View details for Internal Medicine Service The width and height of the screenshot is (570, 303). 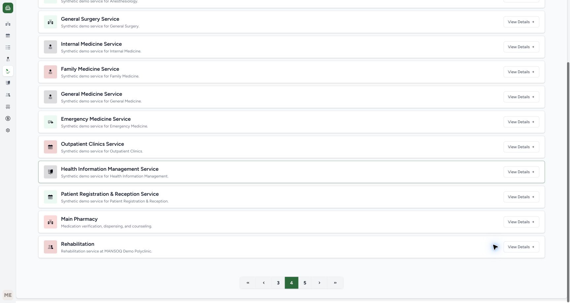pyautogui.click(x=521, y=47)
